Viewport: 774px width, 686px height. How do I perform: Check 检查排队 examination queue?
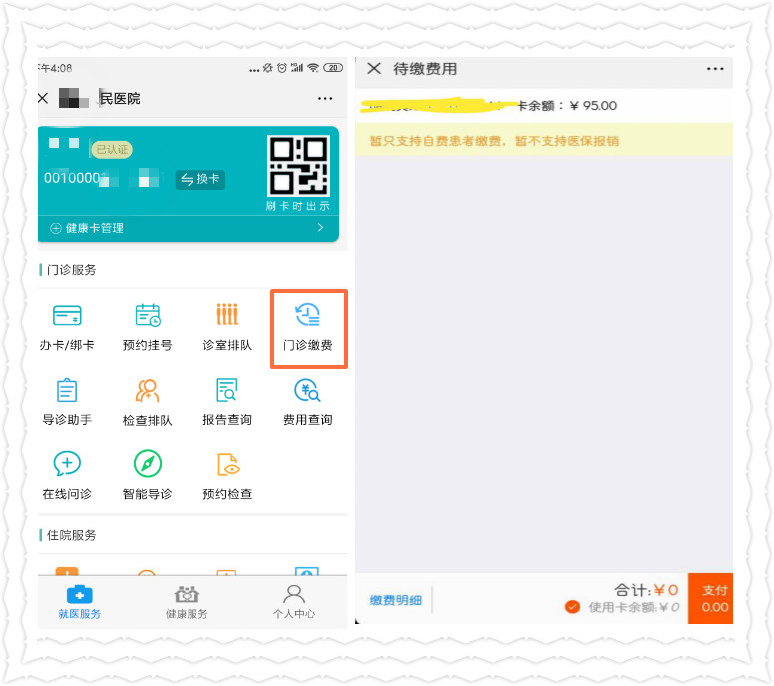(x=148, y=401)
